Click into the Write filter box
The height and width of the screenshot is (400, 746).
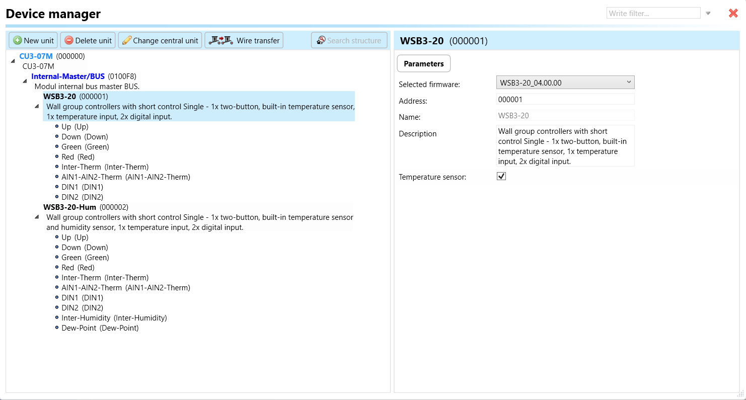pyautogui.click(x=653, y=14)
